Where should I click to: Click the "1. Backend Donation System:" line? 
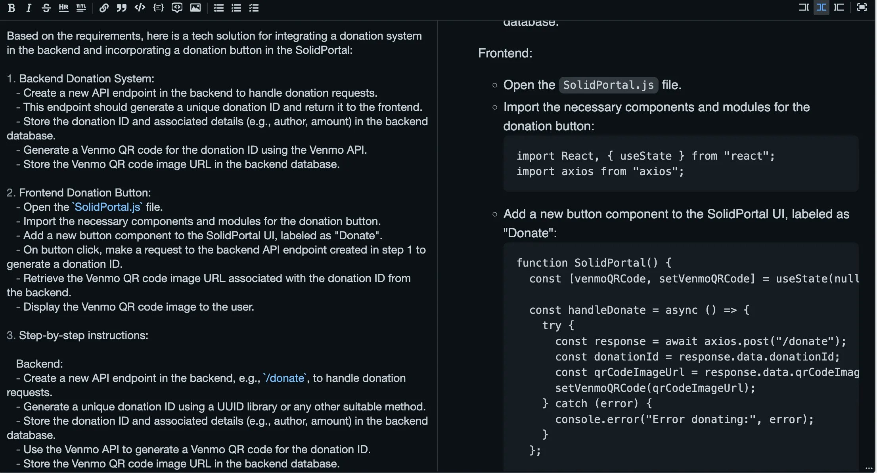click(x=80, y=78)
